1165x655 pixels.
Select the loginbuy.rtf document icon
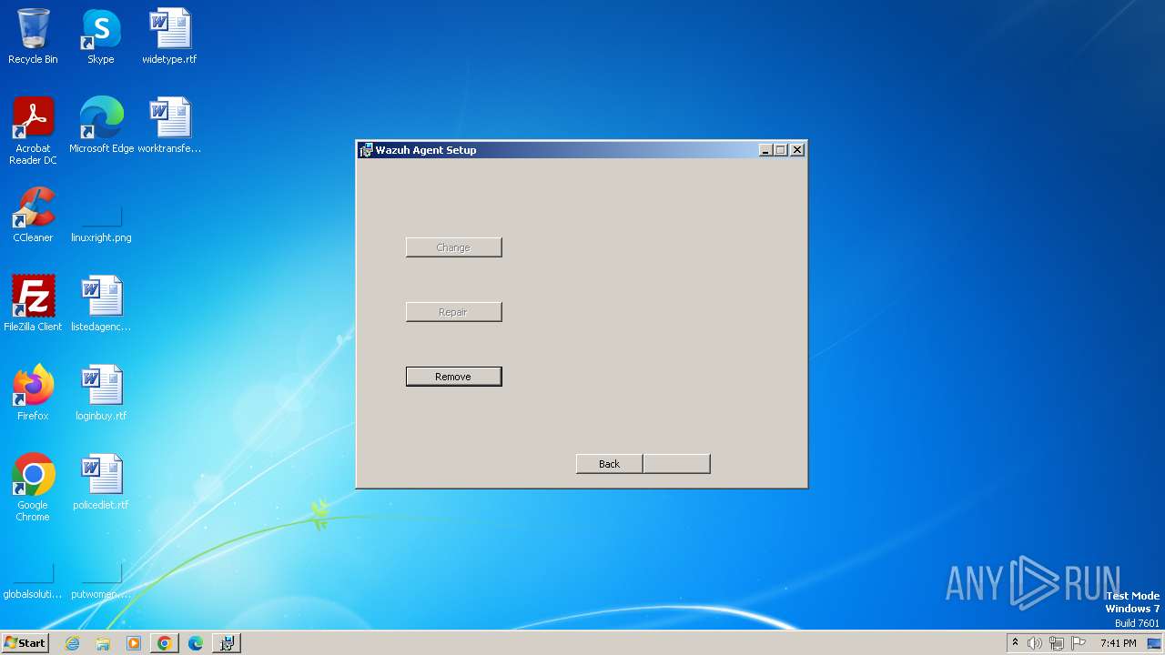[101, 393]
